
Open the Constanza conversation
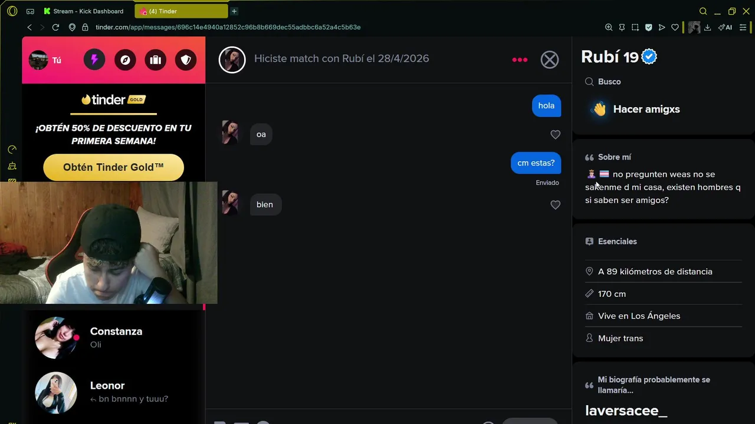[x=114, y=337]
